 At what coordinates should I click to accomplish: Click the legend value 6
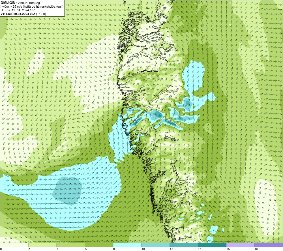click(x=86, y=249)
